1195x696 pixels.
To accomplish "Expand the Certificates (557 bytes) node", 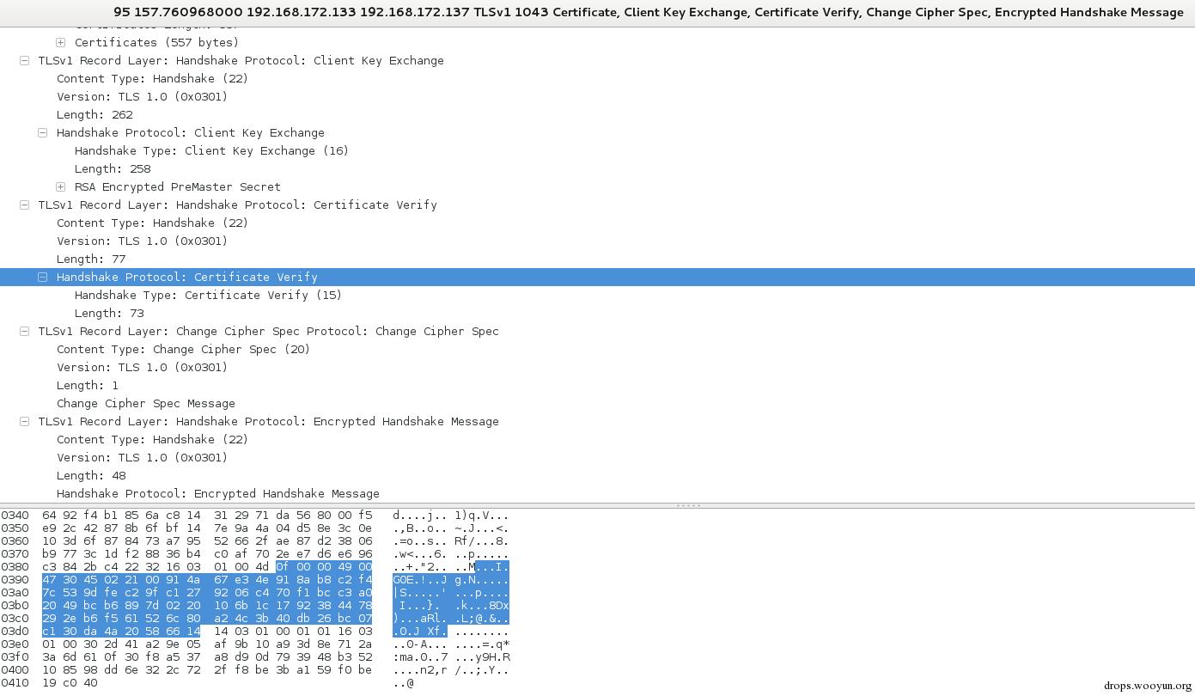I will (60, 42).
